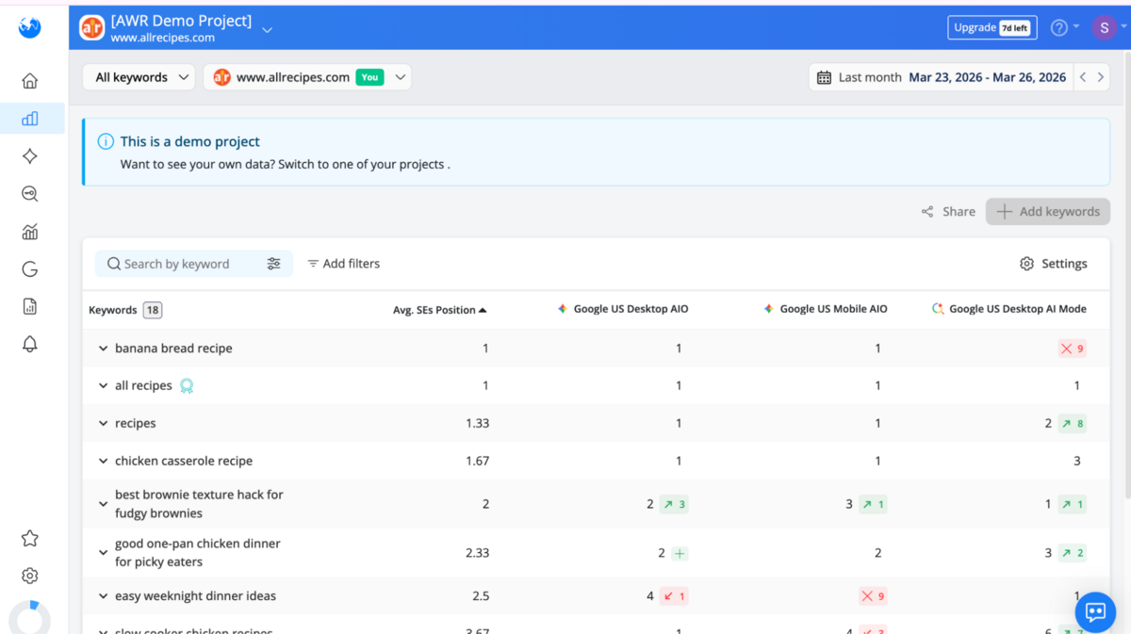Screen dimensions: 1131x634
Task: Open the alerts bell sidebar icon
Action: click(x=30, y=345)
